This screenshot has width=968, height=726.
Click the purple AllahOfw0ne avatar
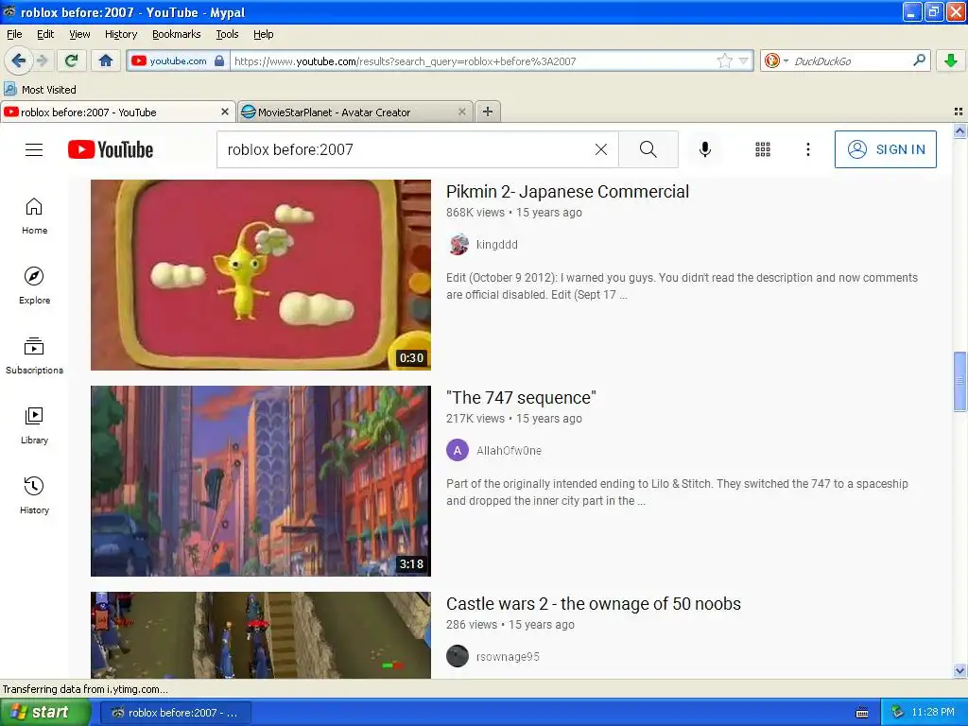click(x=458, y=451)
